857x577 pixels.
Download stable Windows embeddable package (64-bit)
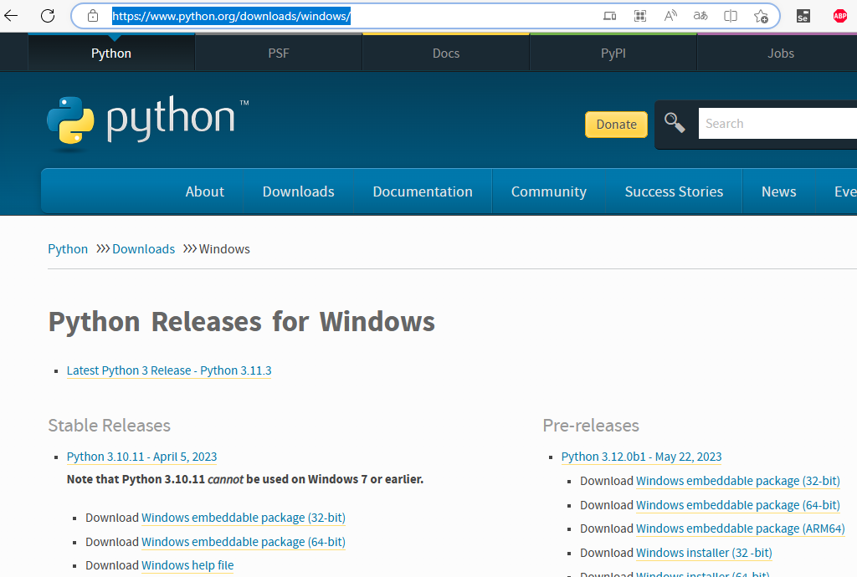(x=244, y=542)
